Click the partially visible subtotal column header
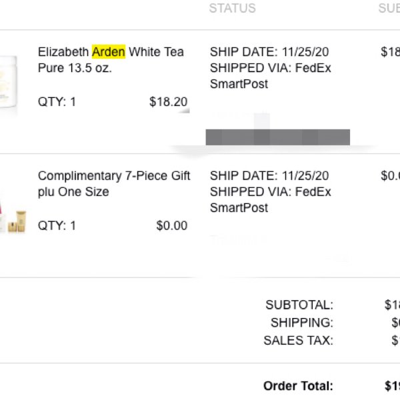 [389, 8]
